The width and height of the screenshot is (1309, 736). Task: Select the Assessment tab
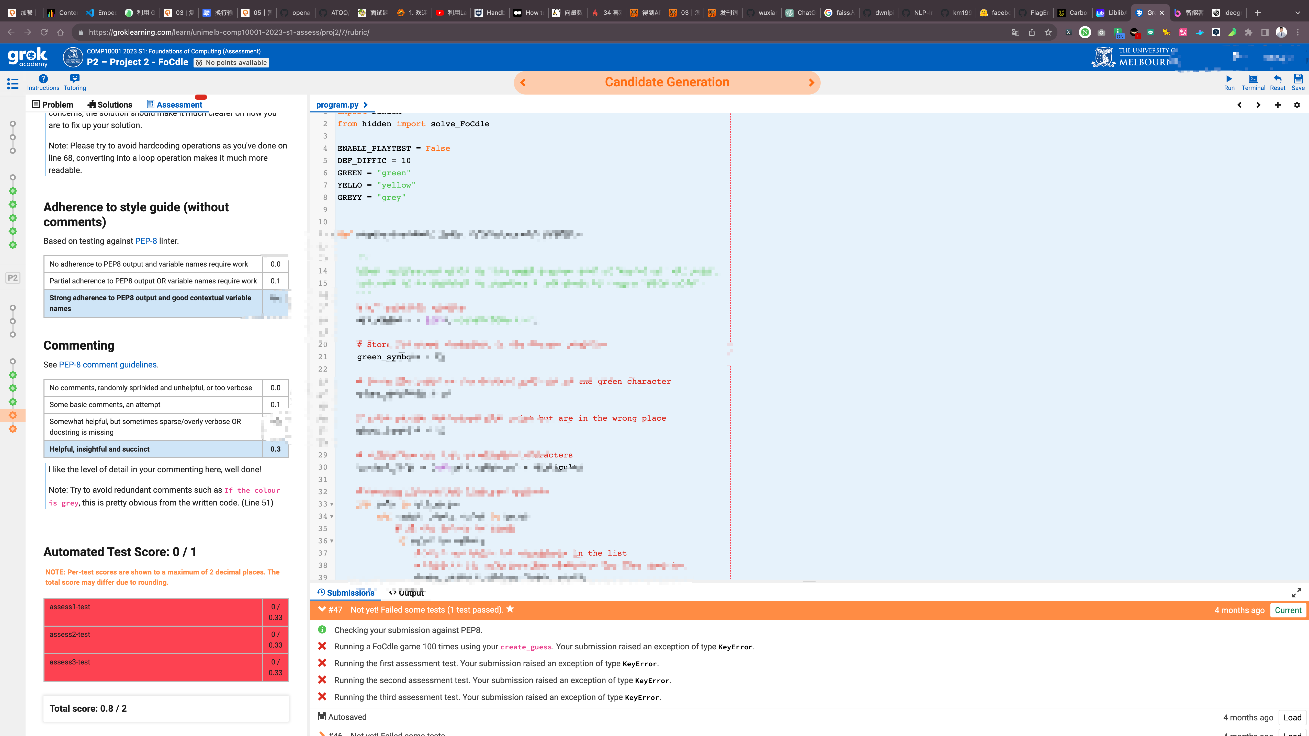(x=174, y=105)
